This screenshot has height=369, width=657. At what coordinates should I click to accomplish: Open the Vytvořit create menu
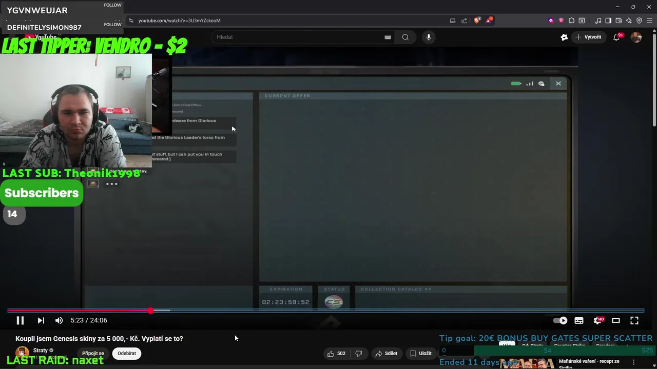click(588, 37)
